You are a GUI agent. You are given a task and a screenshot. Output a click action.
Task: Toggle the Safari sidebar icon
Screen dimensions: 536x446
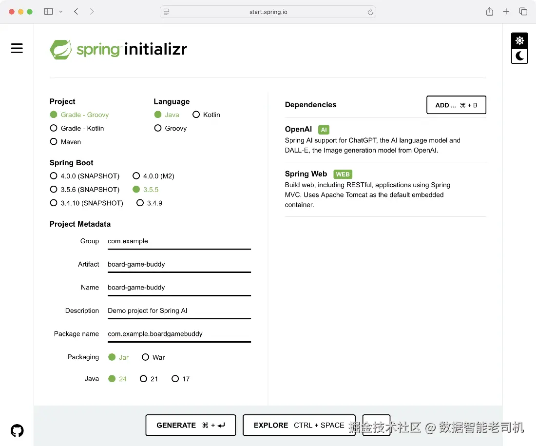tap(49, 12)
